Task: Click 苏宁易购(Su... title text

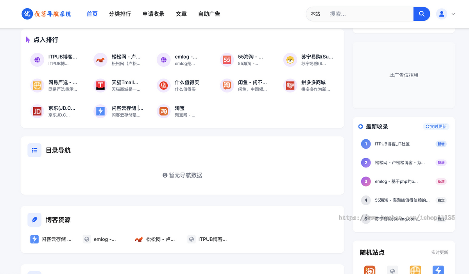Action: click(317, 57)
